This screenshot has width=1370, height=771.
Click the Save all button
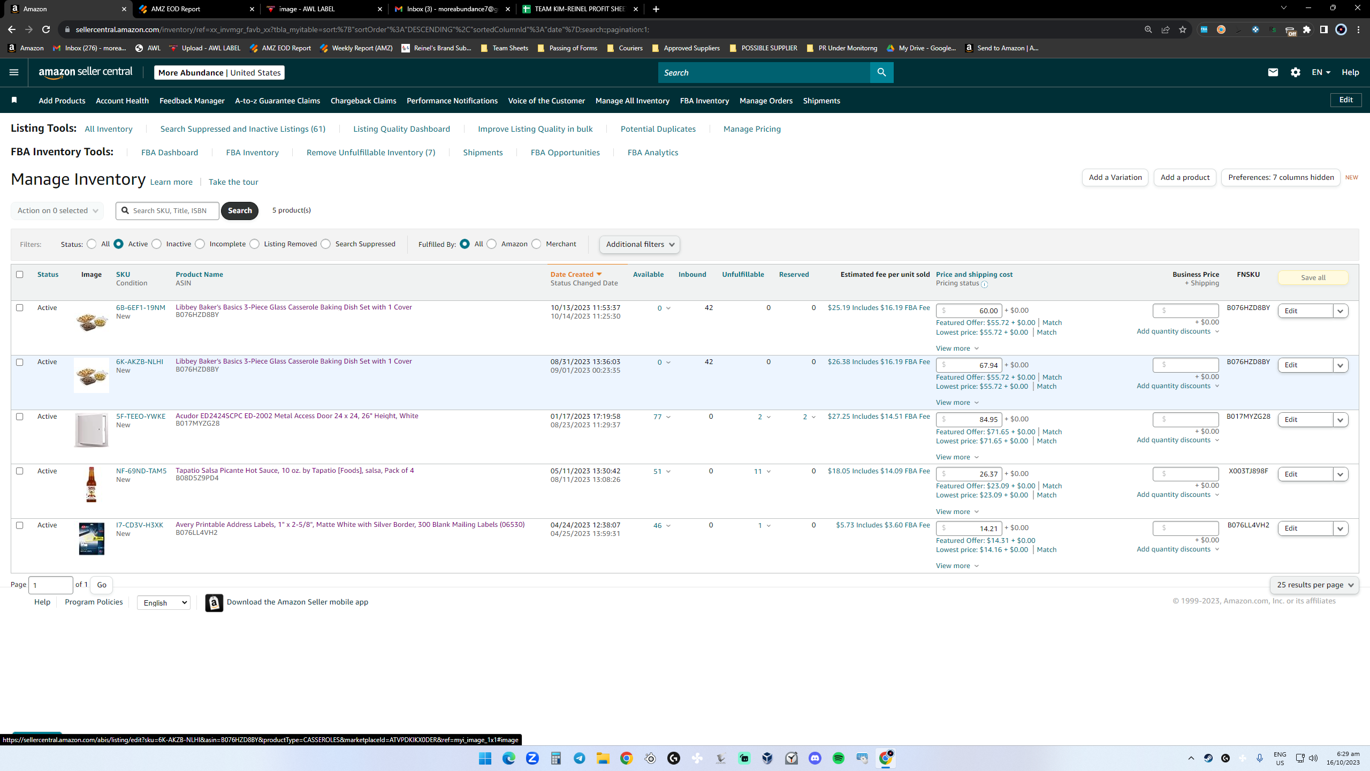tap(1313, 277)
